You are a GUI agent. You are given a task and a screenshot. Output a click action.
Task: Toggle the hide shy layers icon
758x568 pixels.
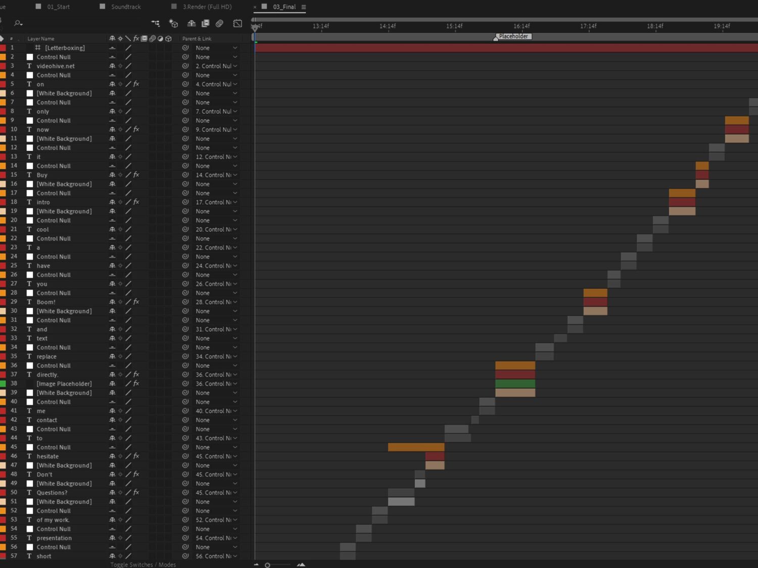192,23
